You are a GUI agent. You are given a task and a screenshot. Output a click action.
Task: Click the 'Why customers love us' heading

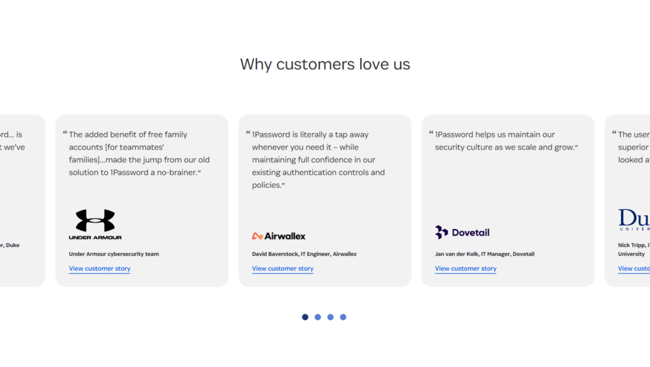tap(325, 64)
